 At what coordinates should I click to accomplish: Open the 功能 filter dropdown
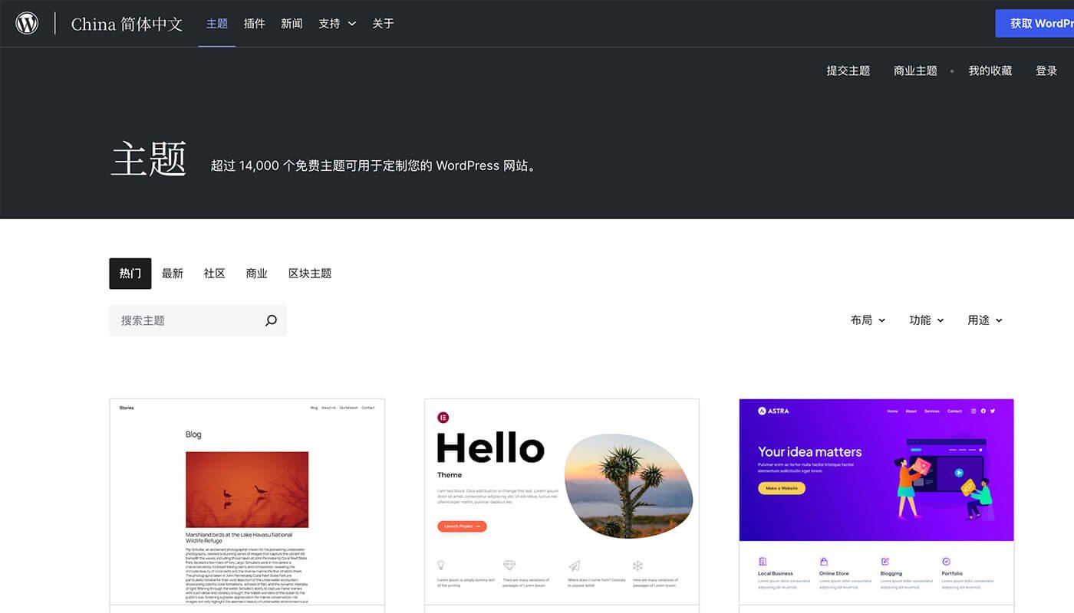[x=926, y=320]
